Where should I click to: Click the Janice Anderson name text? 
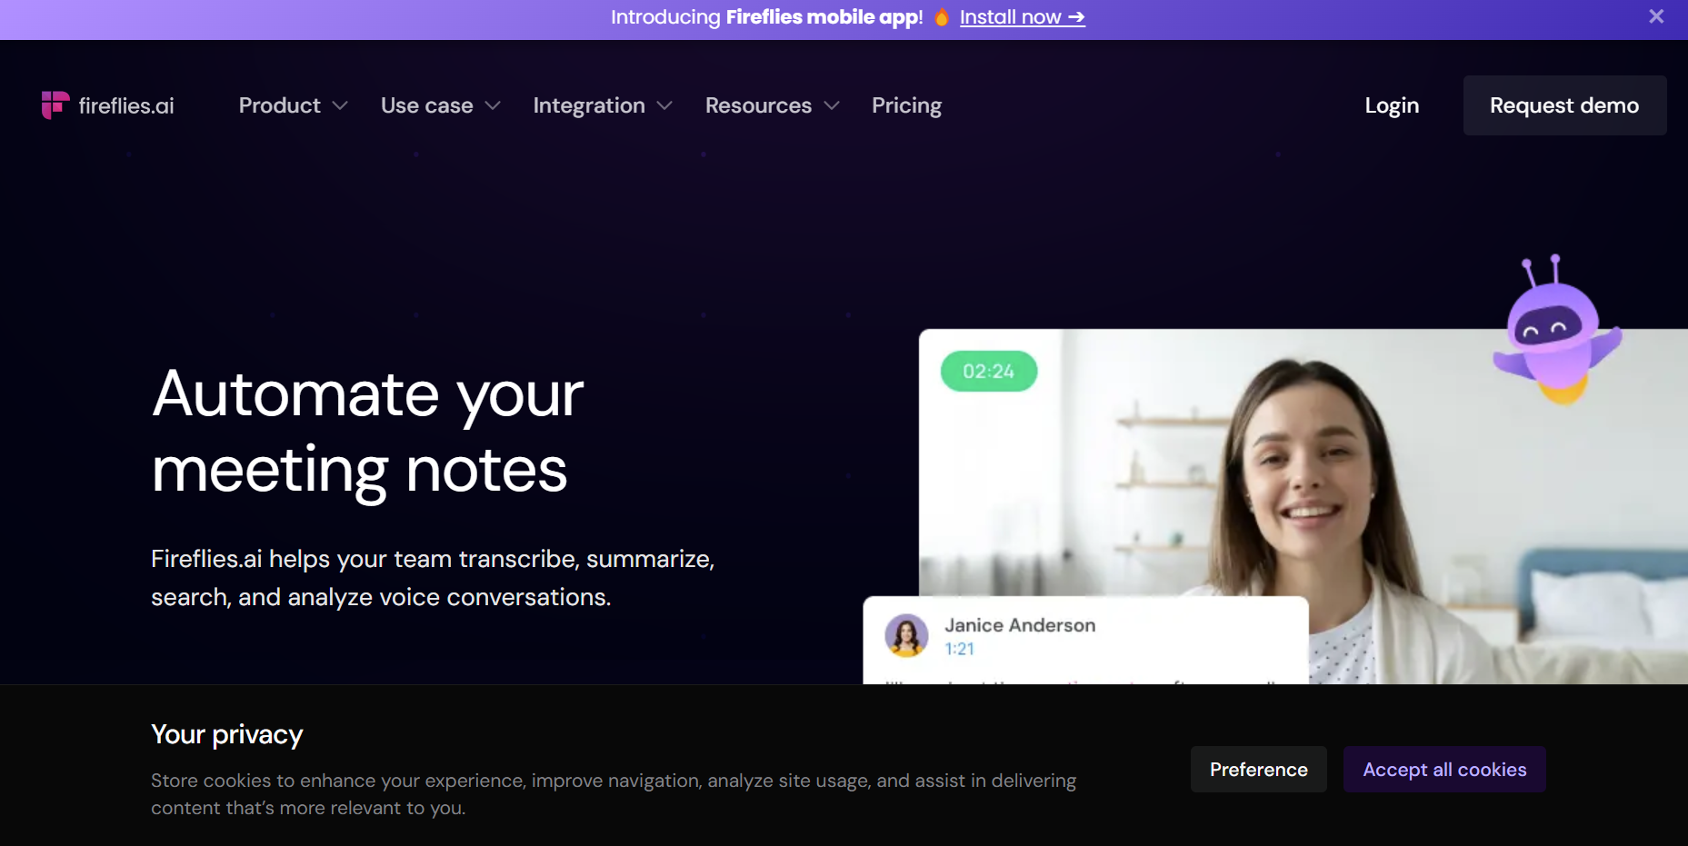[x=1020, y=625]
